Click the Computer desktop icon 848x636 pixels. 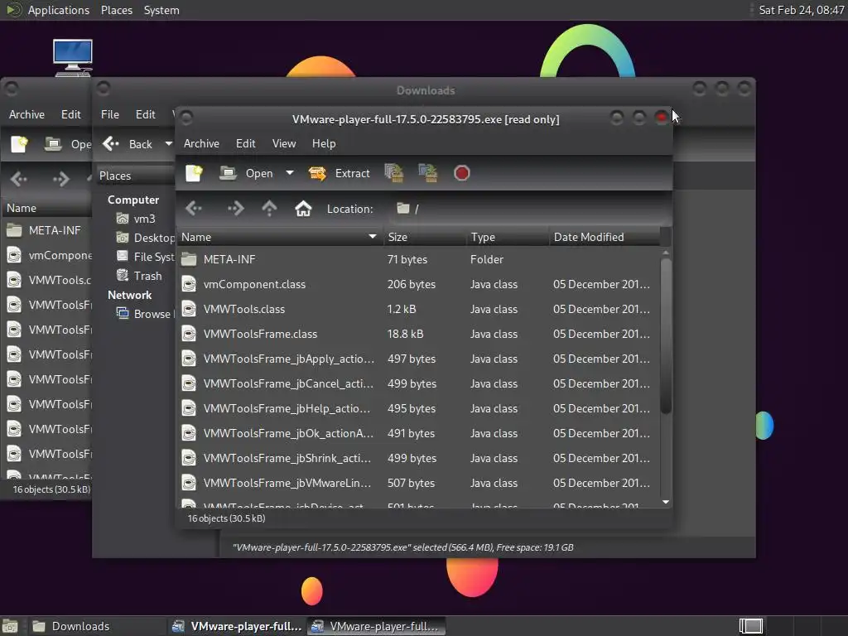coord(73,57)
